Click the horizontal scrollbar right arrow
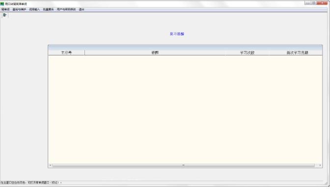330x189 pixels. click(x=320, y=165)
